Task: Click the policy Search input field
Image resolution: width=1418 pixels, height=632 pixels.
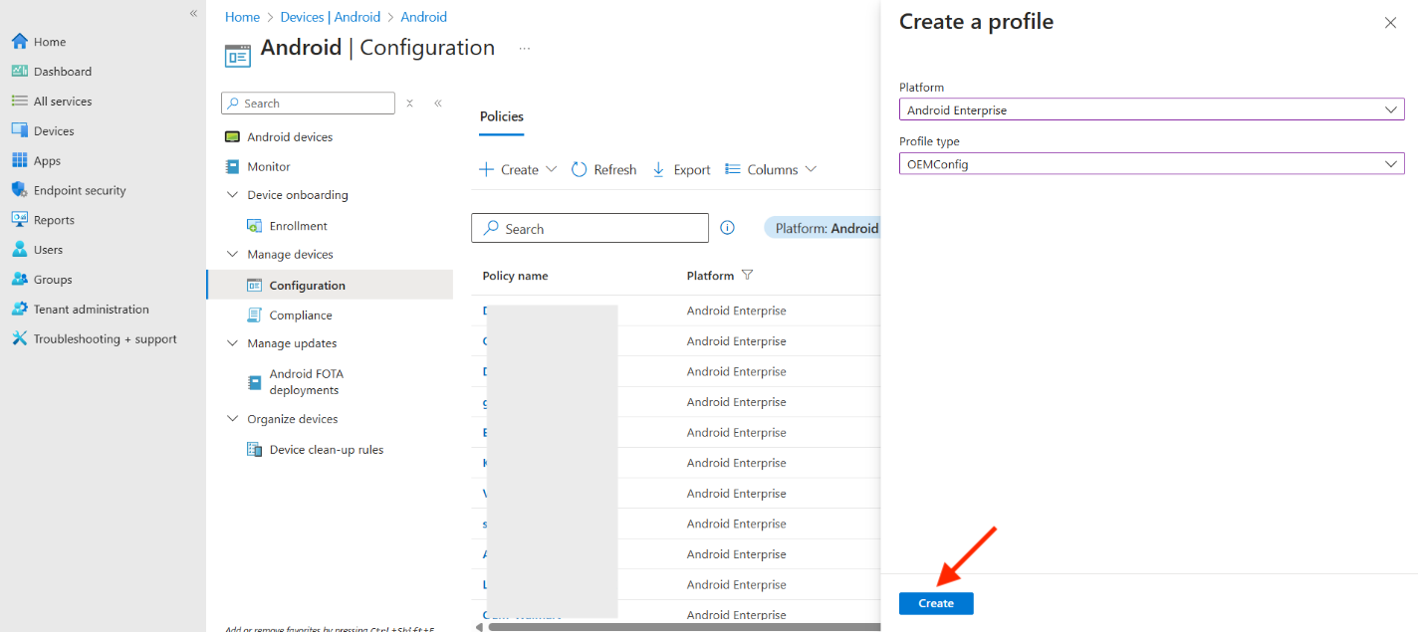Action: pos(597,229)
